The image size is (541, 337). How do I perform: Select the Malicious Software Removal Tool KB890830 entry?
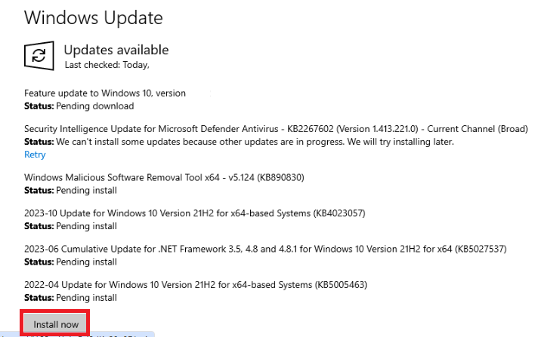click(x=164, y=178)
